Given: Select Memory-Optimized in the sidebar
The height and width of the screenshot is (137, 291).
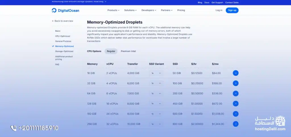Looking at the screenshot, I should 65,46.
